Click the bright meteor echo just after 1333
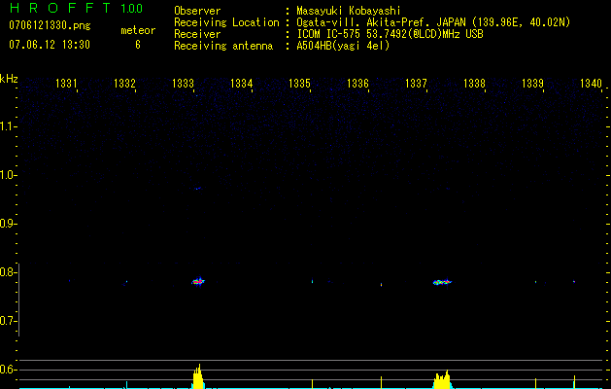Screen dimensions: 611x389 [x=198, y=281]
